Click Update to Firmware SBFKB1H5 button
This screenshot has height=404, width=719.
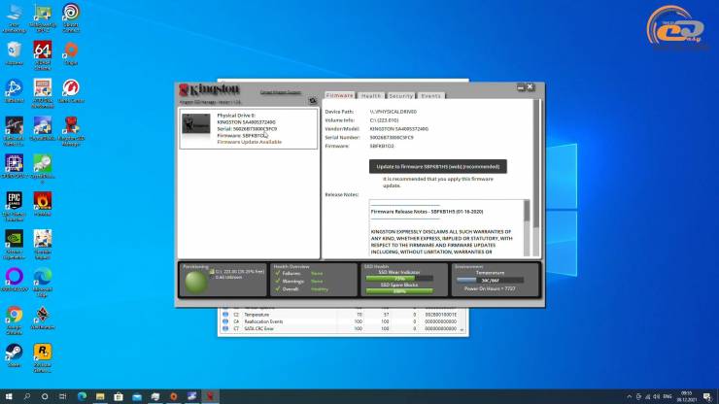(x=438, y=166)
